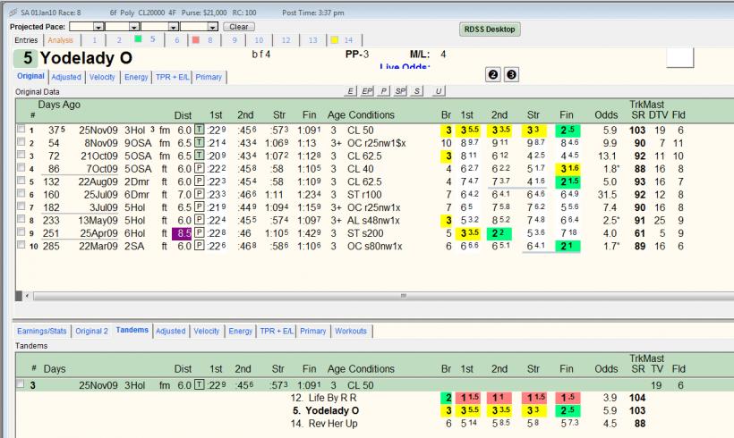The height and width of the screenshot is (438, 734).
Task: Open the lower Adjusted tab
Action: click(x=170, y=331)
